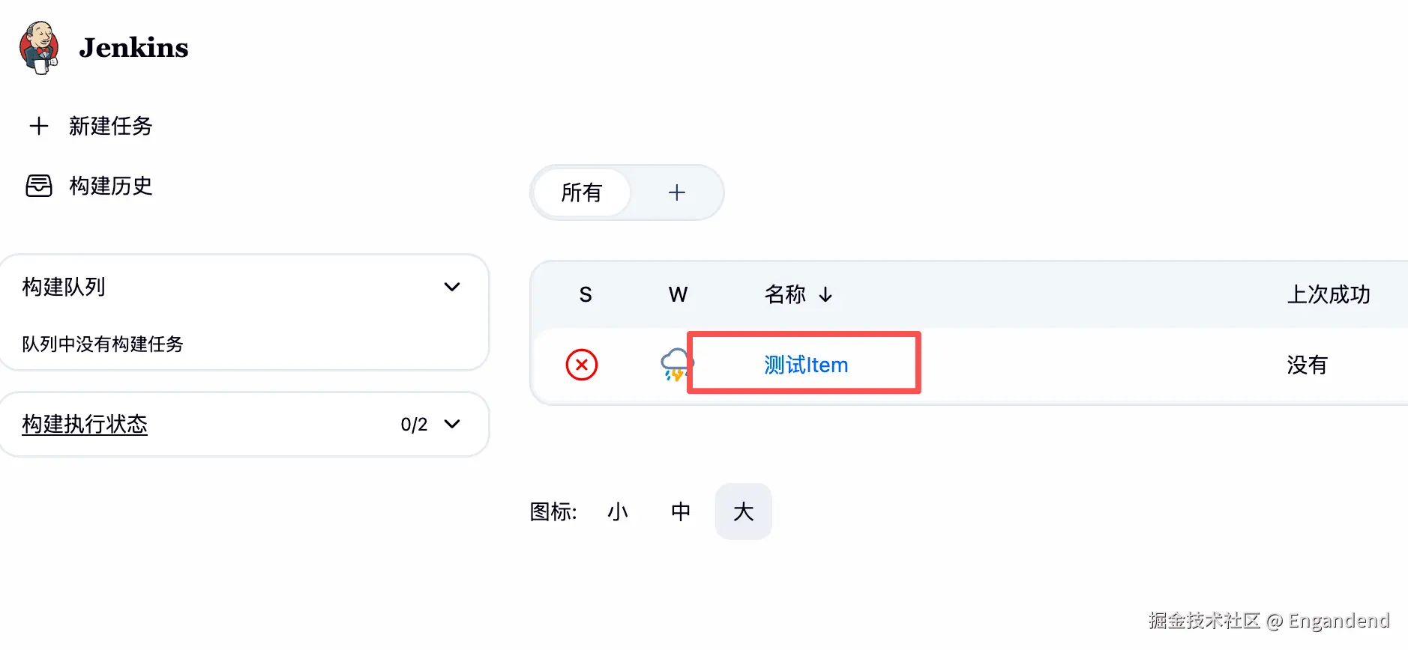Image resolution: width=1408 pixels, height=650 pixels.
Task: Switch to the 所有 view tab
Action: click(x=582, y=193)
